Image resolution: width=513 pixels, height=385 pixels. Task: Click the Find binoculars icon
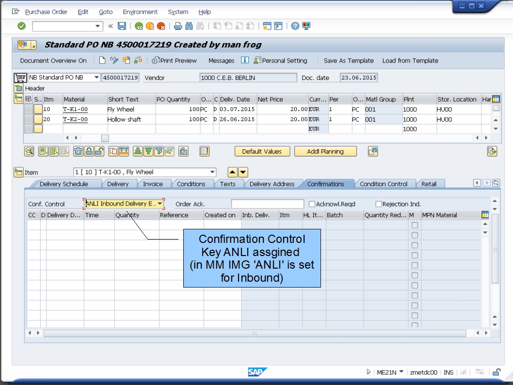coord(189,26)
